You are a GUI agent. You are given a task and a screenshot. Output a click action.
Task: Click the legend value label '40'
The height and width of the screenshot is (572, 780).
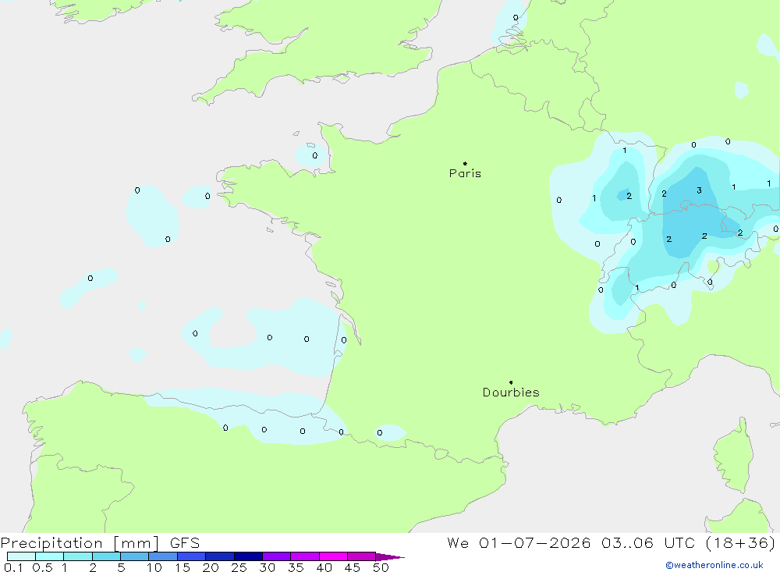[324, 567]
